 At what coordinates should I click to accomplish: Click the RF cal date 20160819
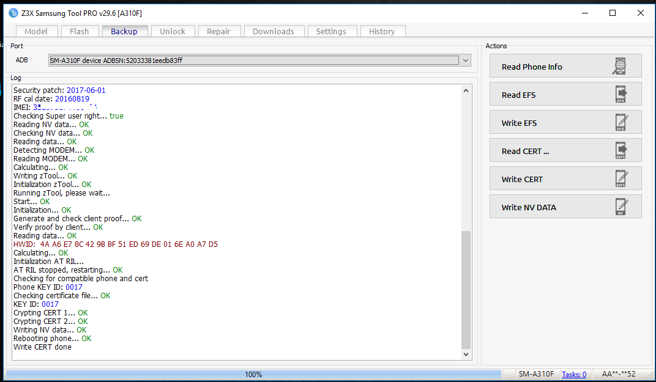pos(72,98)
